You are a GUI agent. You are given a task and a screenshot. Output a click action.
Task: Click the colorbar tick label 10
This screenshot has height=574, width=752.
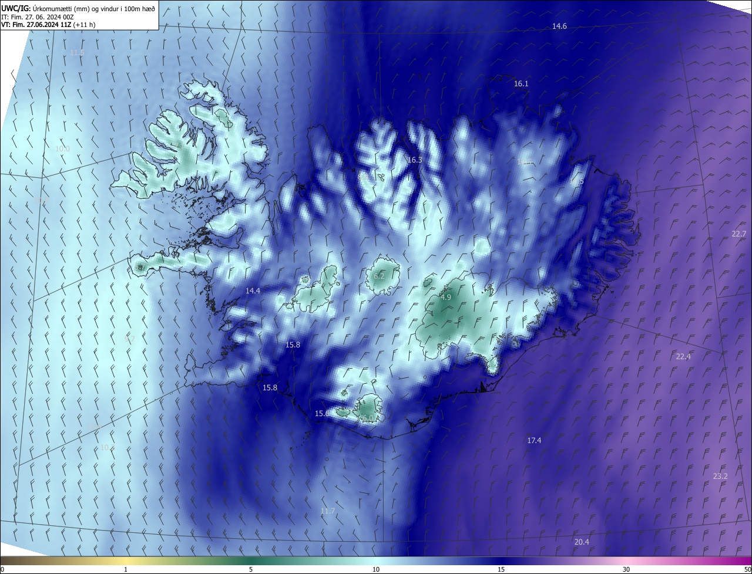coord(376,570)
